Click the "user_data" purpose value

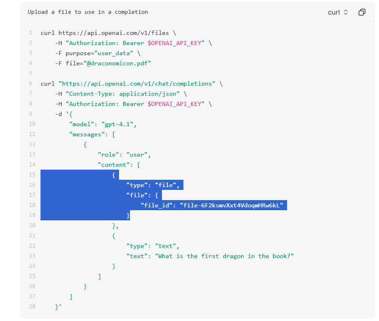coord(114,53)
